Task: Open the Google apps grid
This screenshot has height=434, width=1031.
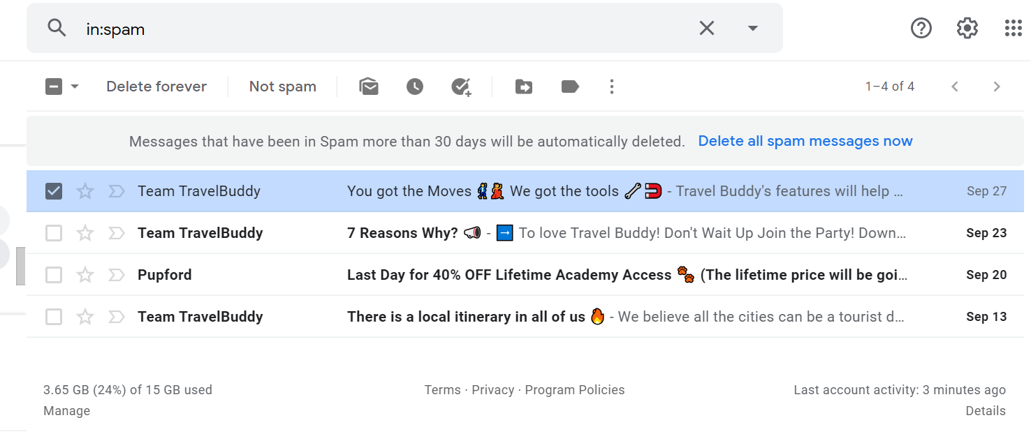Action: pos(1013,28)
